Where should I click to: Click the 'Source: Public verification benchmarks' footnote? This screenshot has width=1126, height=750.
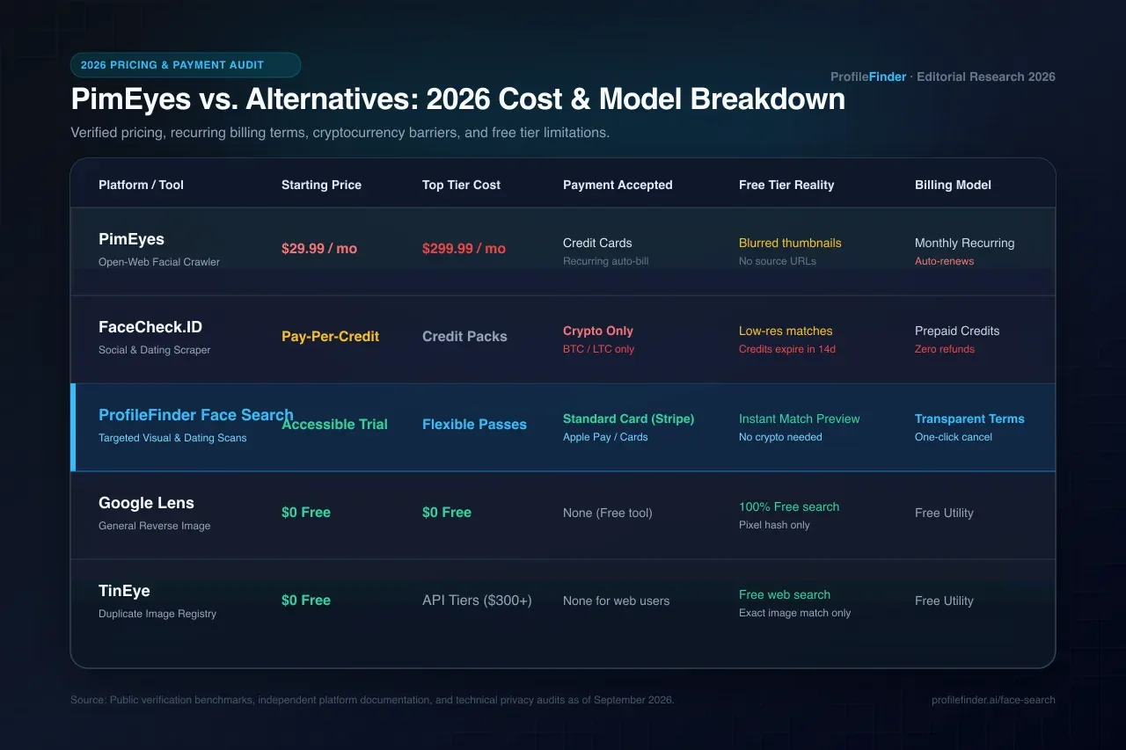(x=372, y=700)
